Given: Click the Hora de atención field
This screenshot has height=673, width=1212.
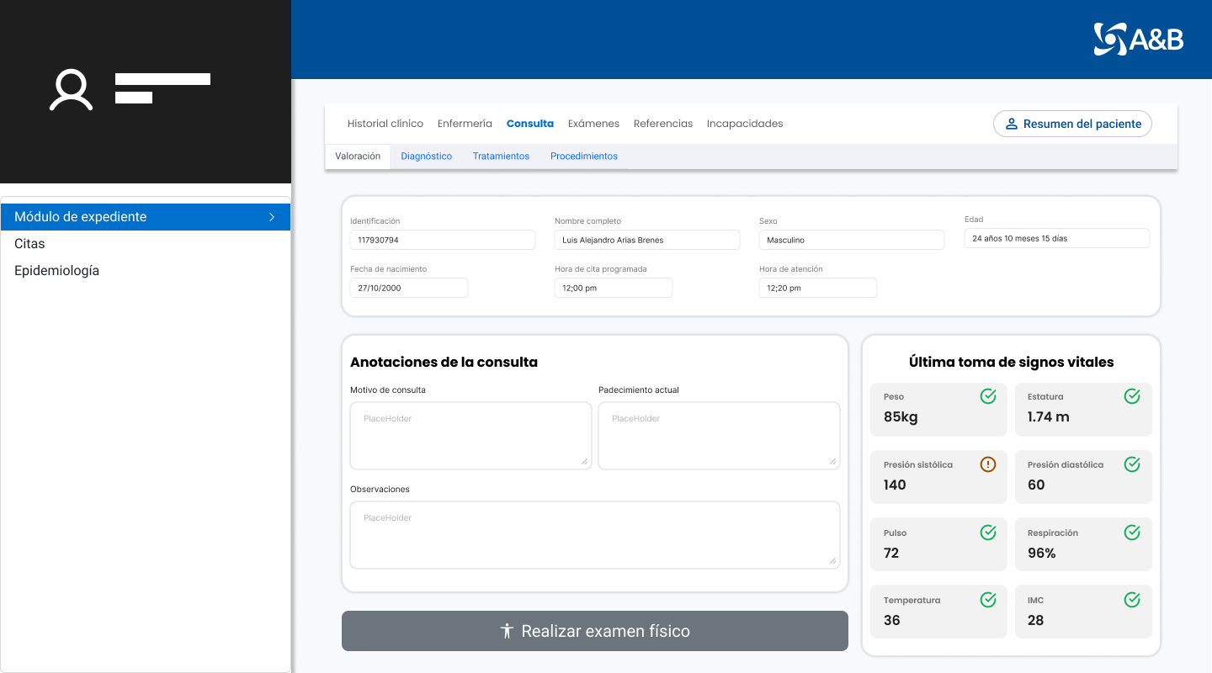Looking at the screenshot, I should click(x=818, y=288).
